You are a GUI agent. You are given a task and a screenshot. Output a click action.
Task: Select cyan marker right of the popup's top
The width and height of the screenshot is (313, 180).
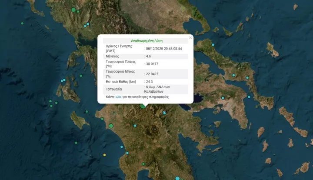[213, 45]
